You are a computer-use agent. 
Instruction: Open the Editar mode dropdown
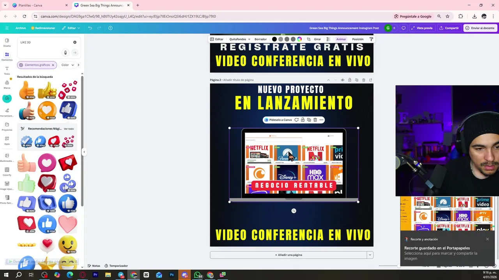coord(71,28)
